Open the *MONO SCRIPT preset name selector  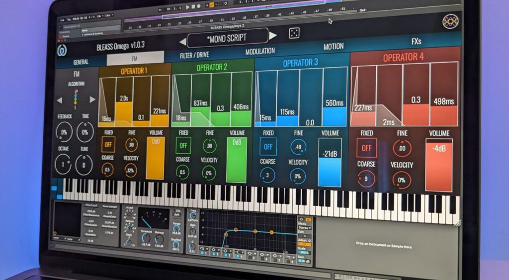click(x=227, y=38)
